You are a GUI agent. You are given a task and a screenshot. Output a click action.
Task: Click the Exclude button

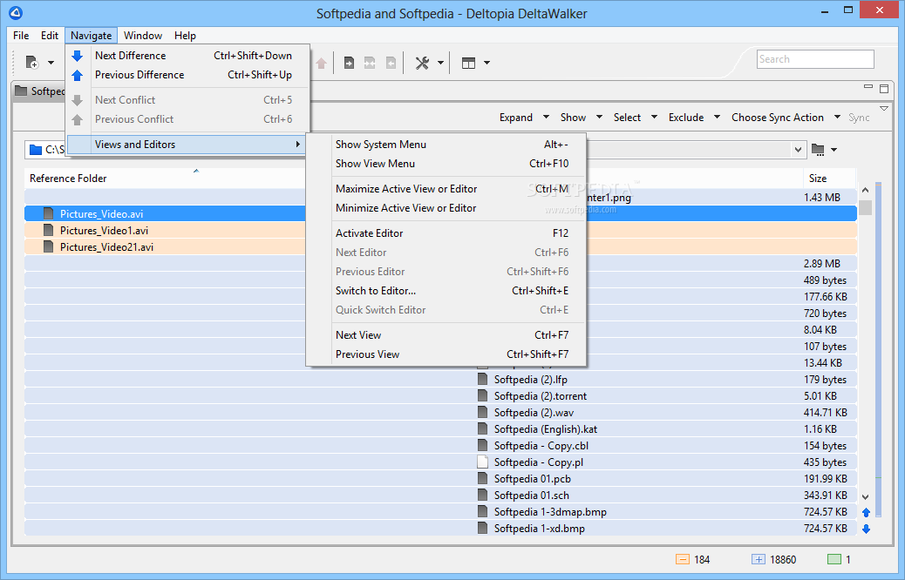(x=686, y=117)
